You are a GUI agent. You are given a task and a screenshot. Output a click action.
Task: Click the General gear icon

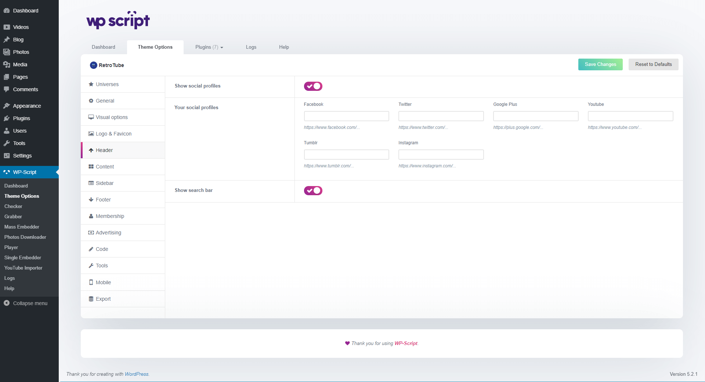91,101
